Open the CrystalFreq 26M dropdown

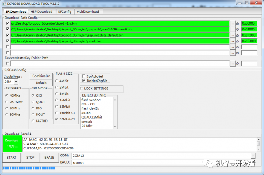[x=16, y=82]
